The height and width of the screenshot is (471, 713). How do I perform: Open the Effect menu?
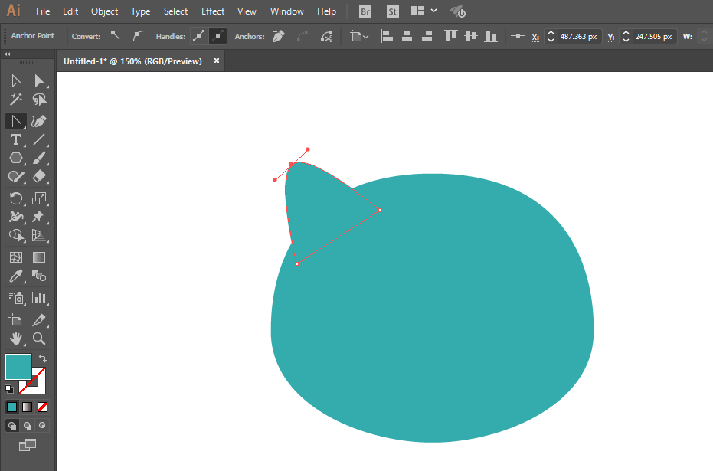[x=213, y=11]
